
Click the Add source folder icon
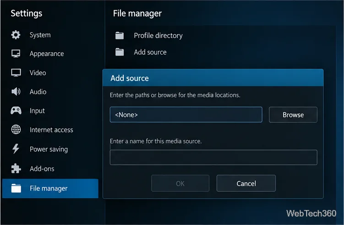(x=120, y=52)
